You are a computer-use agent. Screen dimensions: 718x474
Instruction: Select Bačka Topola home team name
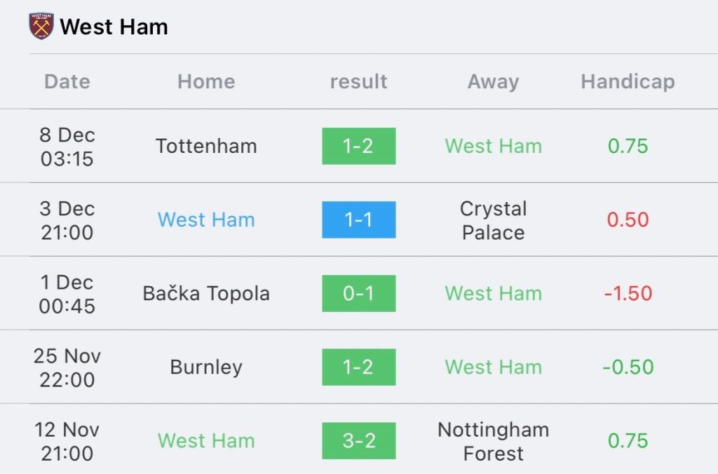point(206,294)
